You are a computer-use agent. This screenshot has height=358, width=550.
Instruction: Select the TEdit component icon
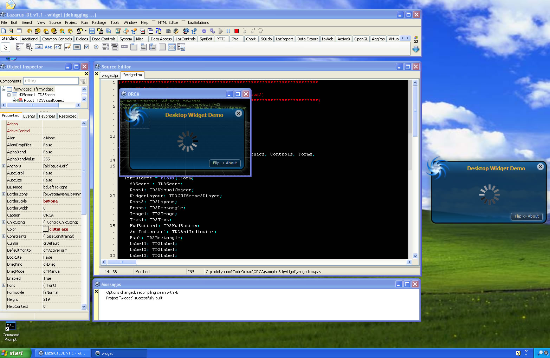(x=58, y=47)
